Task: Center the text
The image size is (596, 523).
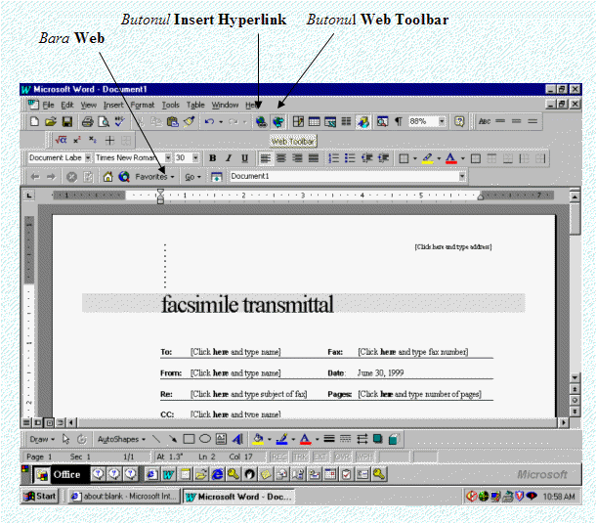Action: (281, 158)
